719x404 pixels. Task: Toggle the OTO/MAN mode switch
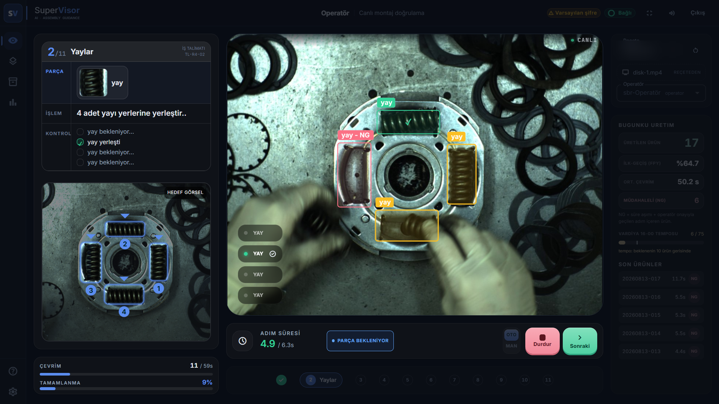point(511,340)
